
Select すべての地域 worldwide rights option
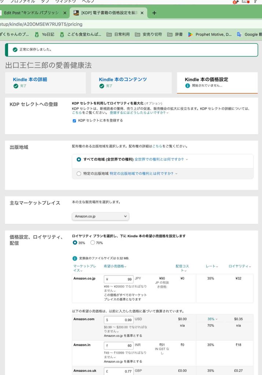click(x=79, y=159)
